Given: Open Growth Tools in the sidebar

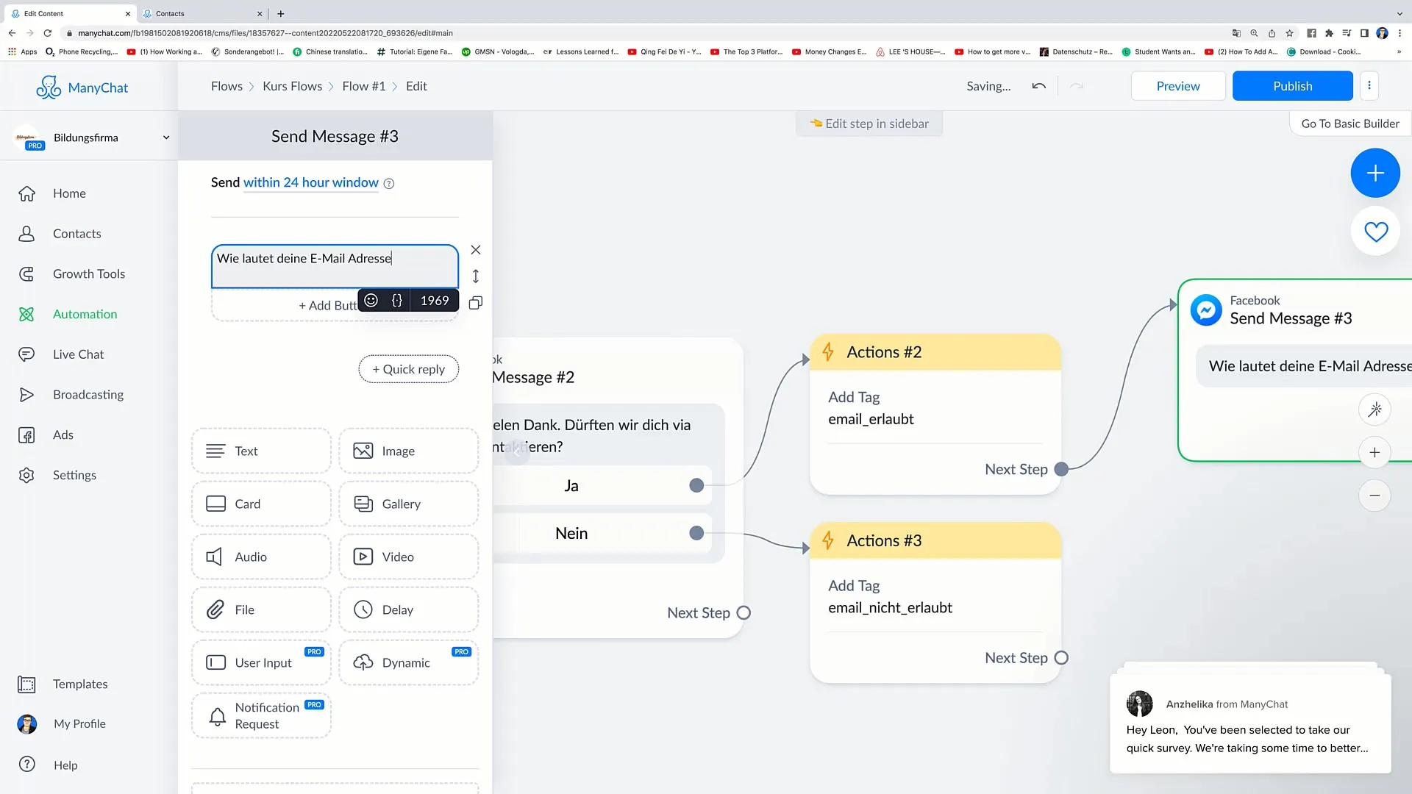Looking at the screenshot, I should pos(88,274).
